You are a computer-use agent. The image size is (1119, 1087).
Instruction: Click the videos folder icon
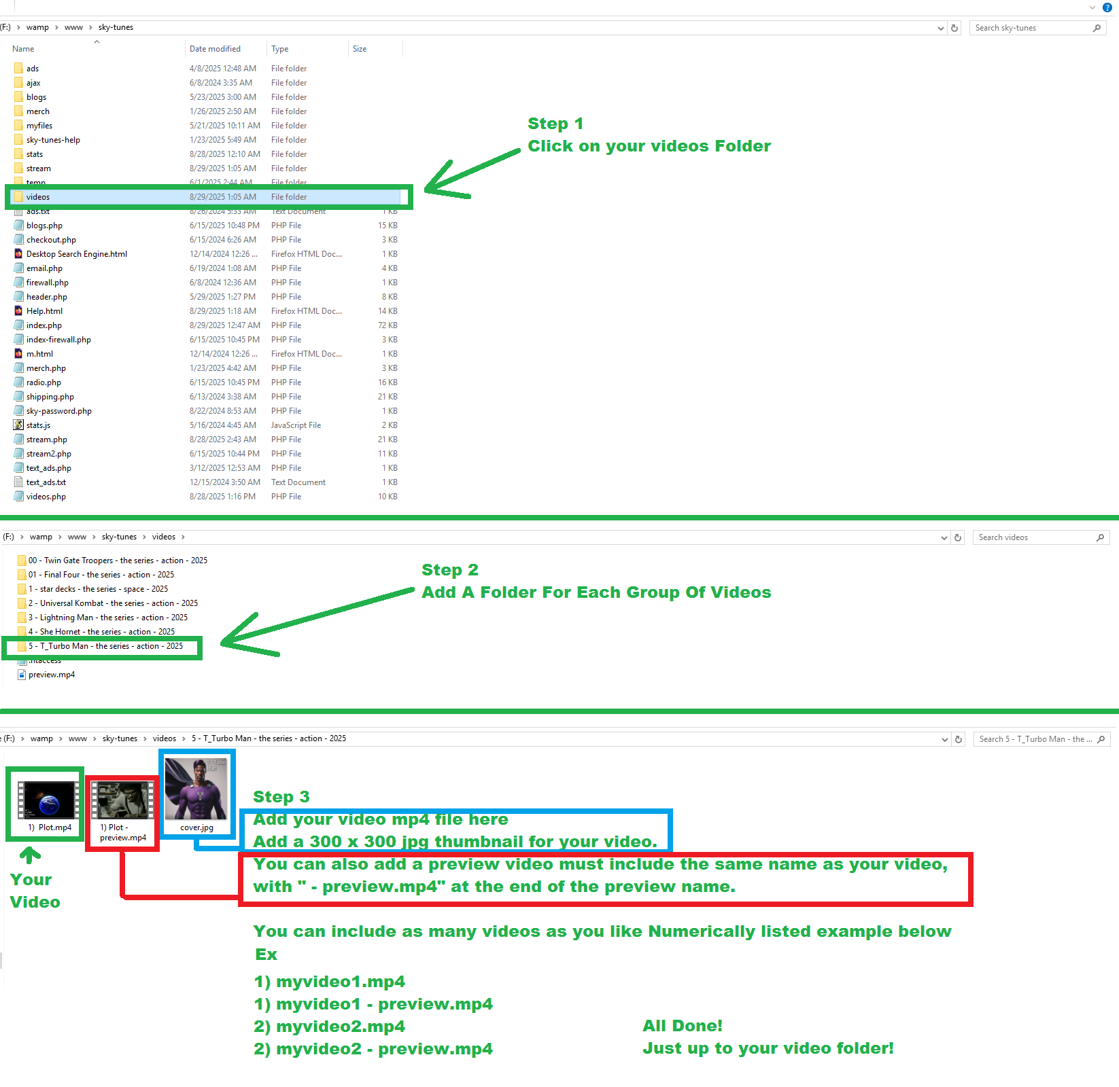coord(18,197)
